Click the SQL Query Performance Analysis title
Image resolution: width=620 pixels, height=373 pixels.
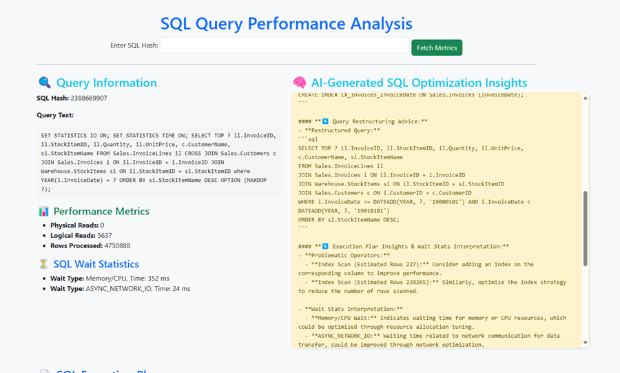(287, 23)
